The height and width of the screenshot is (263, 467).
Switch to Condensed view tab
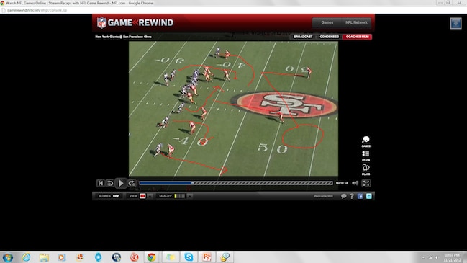coord(329,37)
